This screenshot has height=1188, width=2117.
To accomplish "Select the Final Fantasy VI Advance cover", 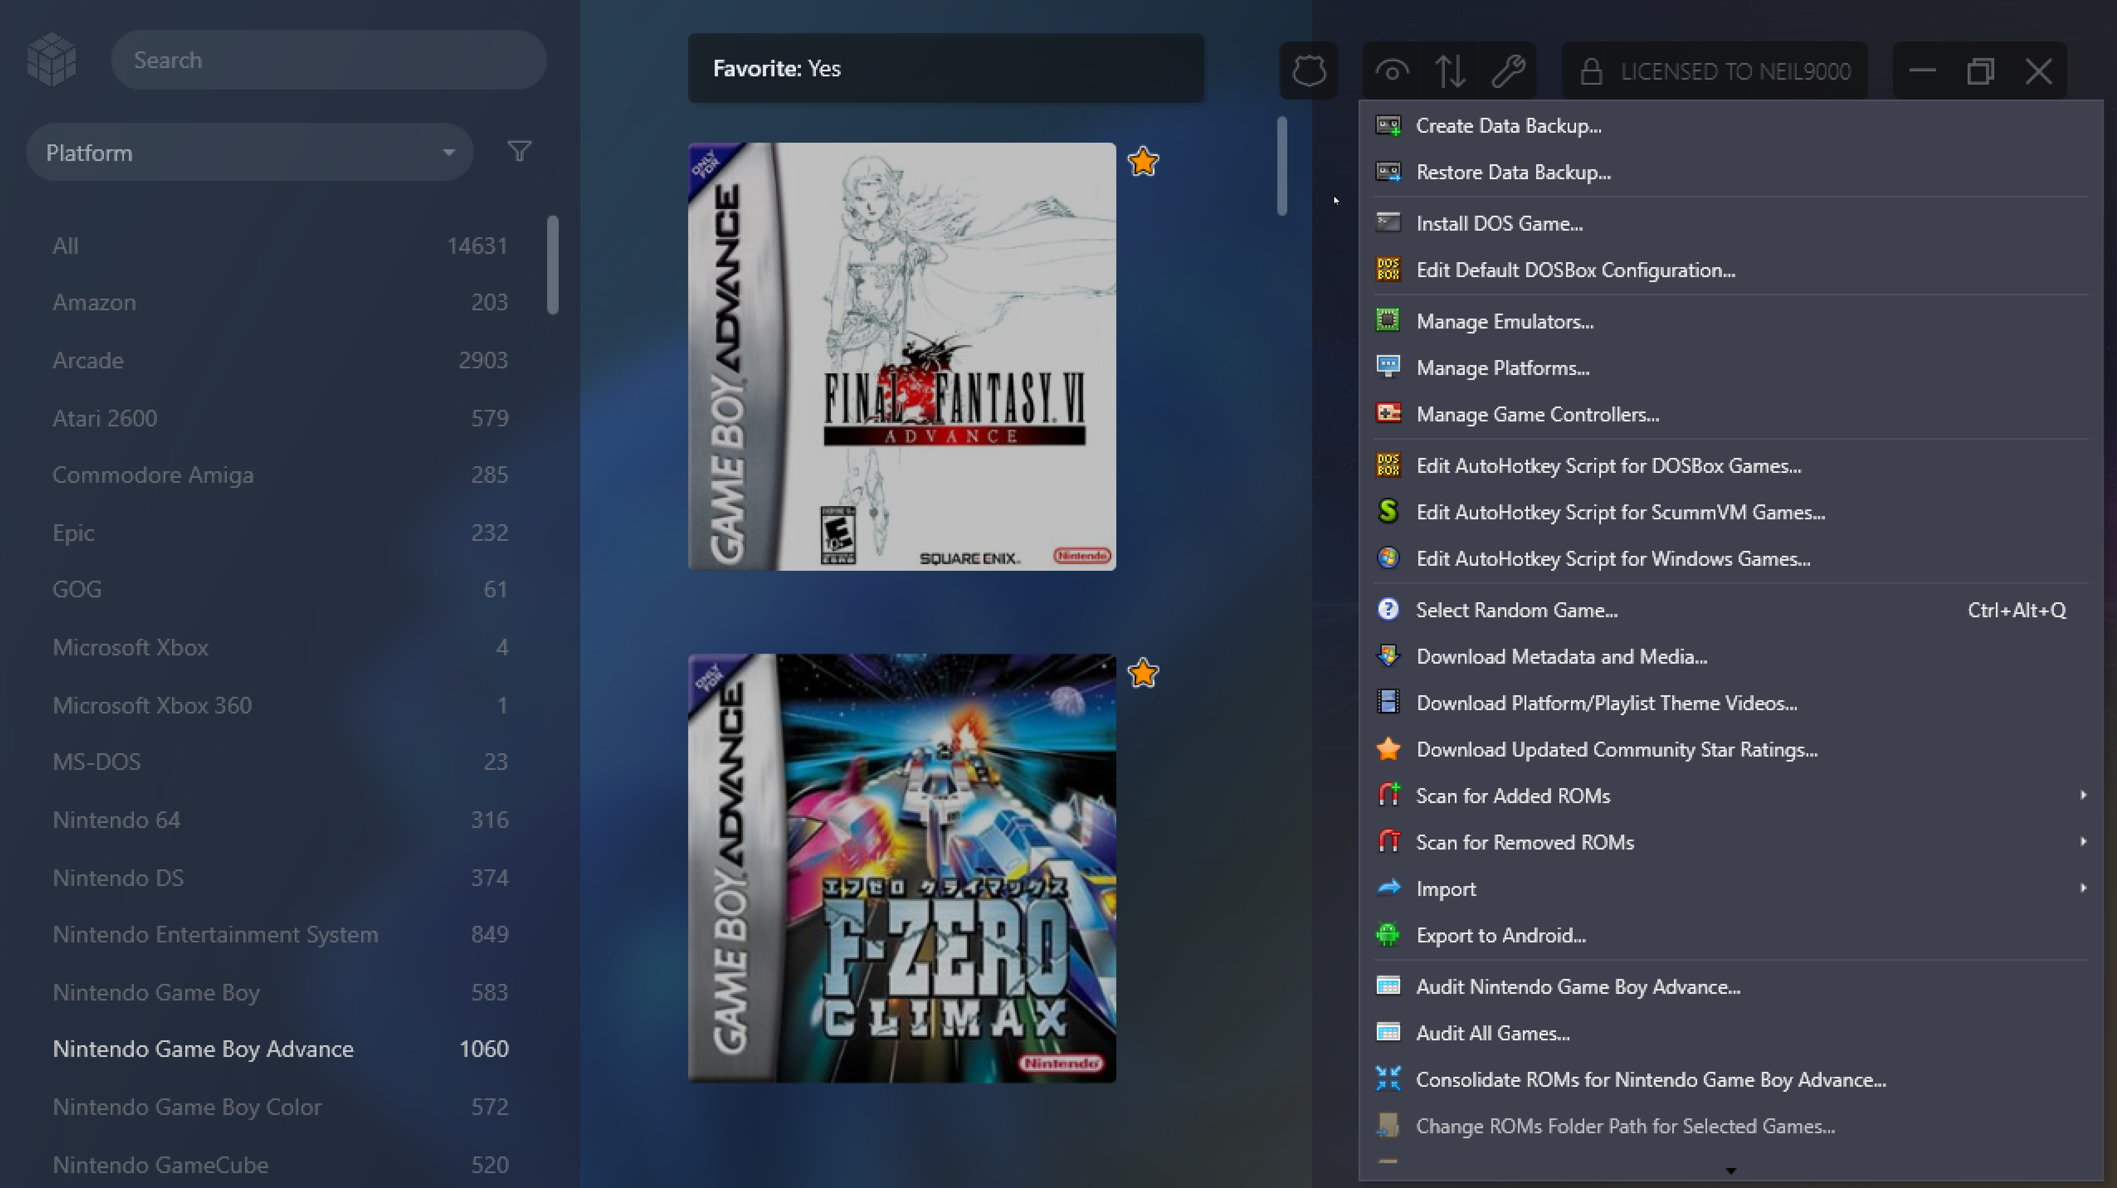I will click(x=902, y=357).
